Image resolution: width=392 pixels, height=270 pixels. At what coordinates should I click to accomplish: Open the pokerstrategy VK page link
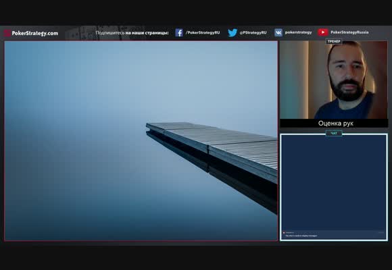tap(298, 32)
